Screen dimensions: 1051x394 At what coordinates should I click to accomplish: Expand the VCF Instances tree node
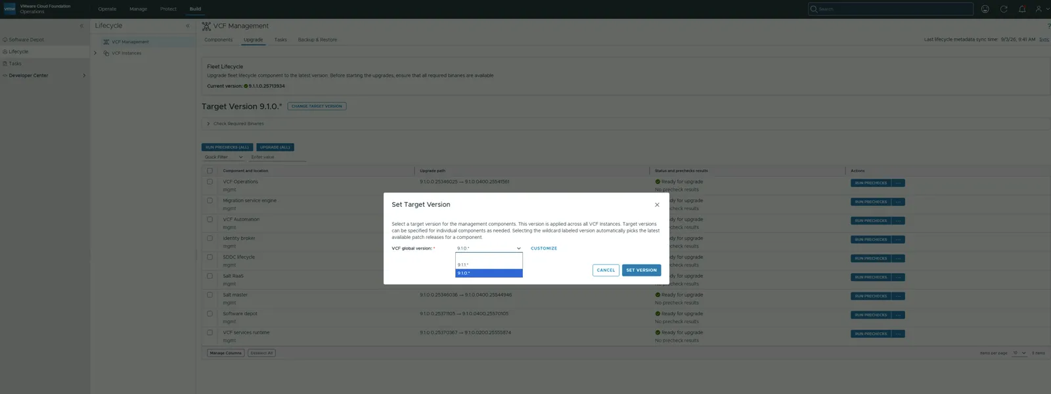[95, 53]
